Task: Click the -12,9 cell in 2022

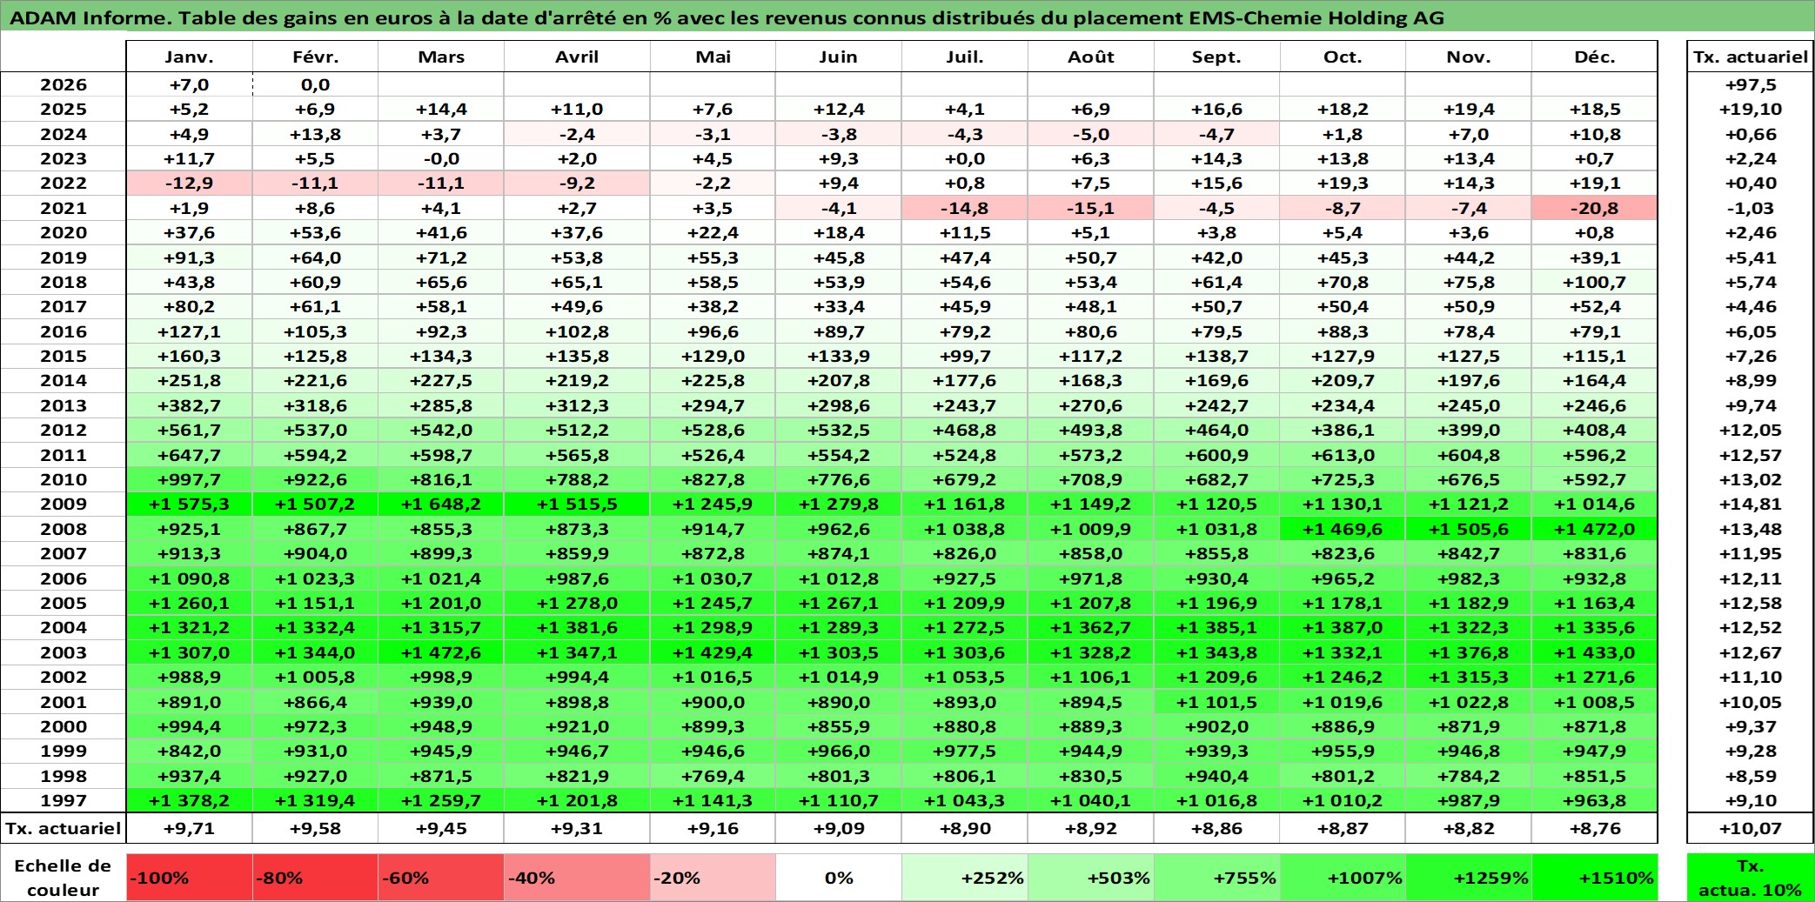Action: [190, 183]
